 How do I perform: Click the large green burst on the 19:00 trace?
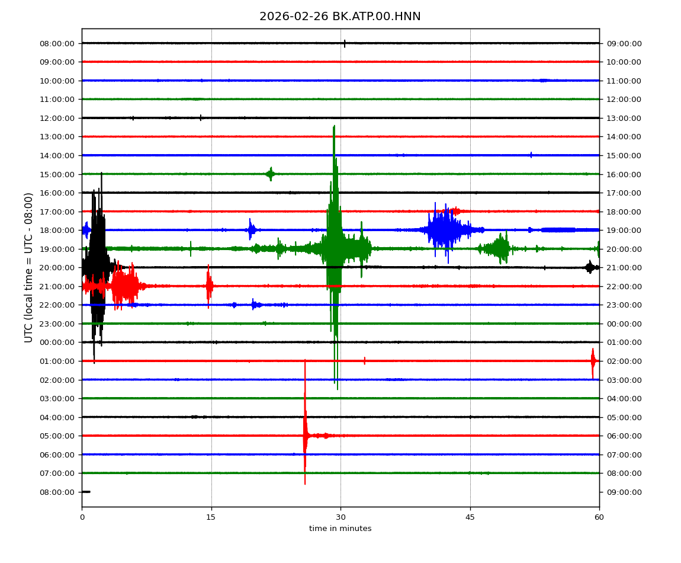pos(335,249)
